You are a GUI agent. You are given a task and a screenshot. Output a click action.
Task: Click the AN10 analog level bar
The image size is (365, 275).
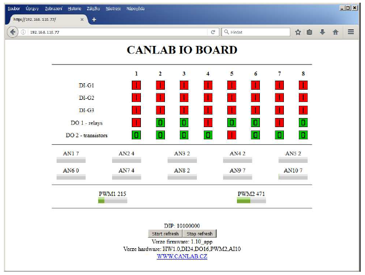[293, 177]
